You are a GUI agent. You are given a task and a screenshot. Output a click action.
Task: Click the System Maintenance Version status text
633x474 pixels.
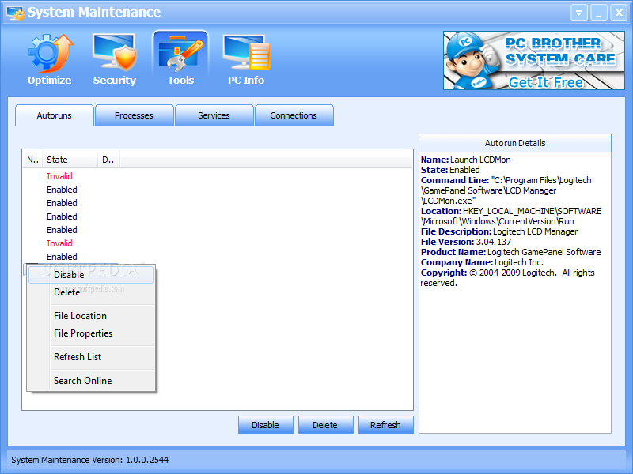click(89, 460)
